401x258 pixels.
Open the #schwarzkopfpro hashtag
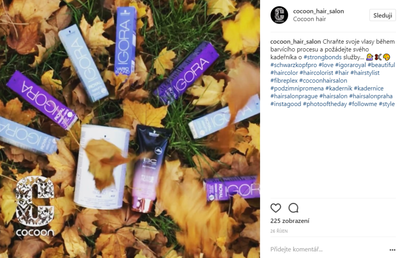coord(294,65)
